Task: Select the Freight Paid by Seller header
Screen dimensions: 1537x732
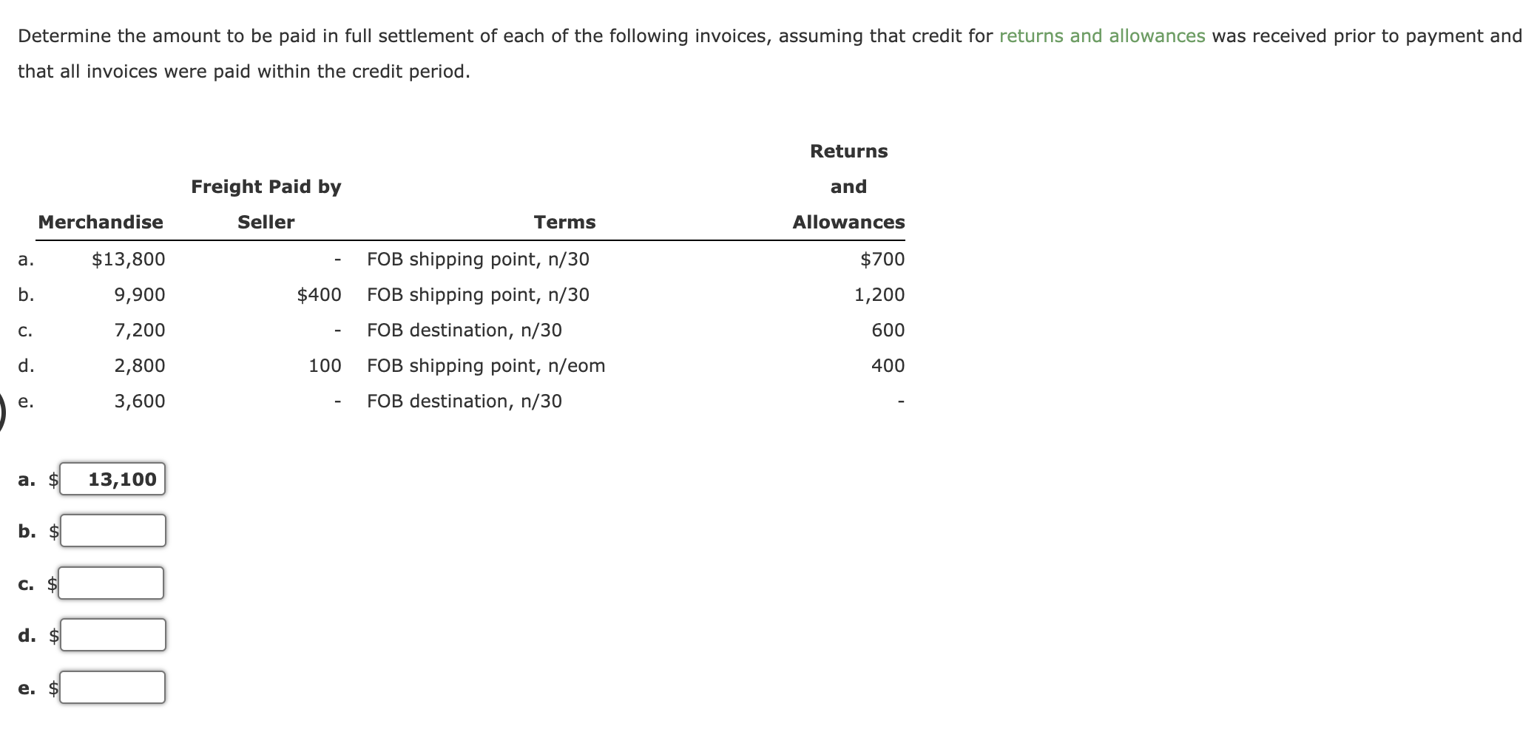Action: click(266, 204)
